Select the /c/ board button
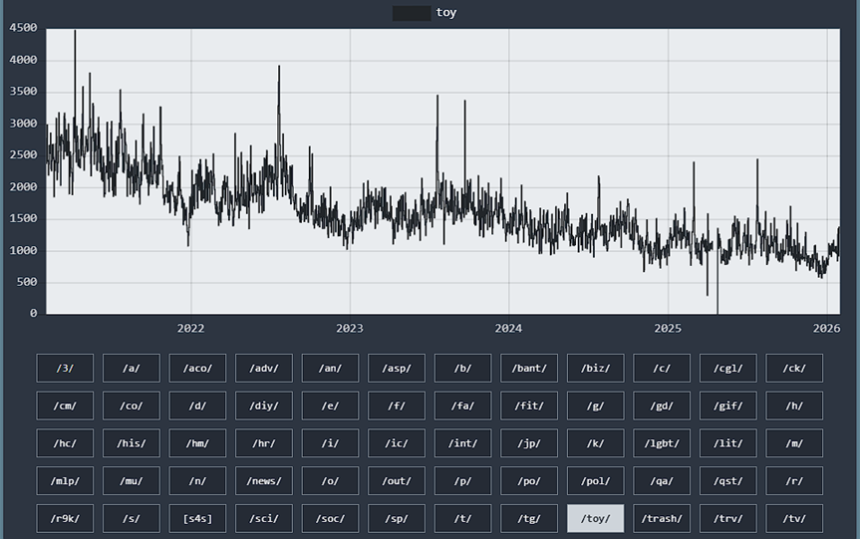 point(662,368)
